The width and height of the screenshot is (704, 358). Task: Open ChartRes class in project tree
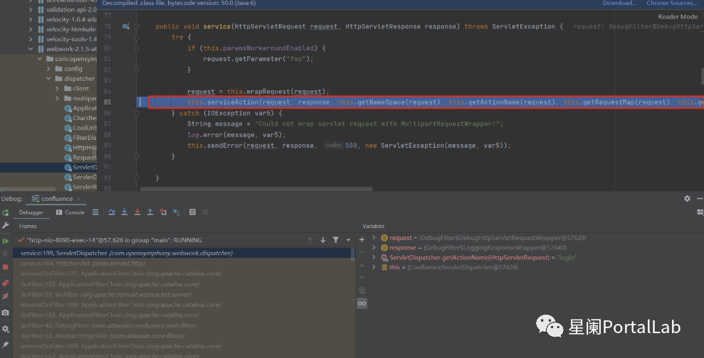(x=81, y=118)
